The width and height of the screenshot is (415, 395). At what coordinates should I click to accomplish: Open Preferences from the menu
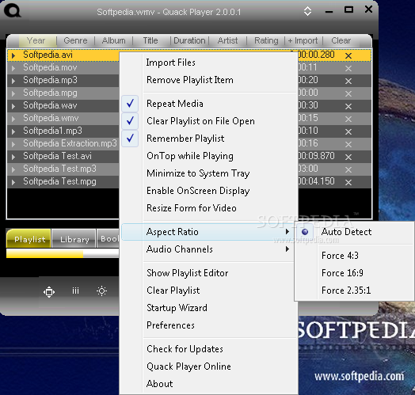(x=209, y=325)
